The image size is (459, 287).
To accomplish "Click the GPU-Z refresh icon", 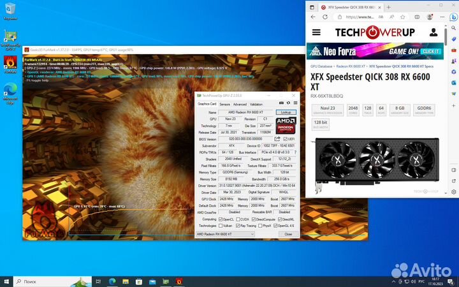I will coord(288,103).
